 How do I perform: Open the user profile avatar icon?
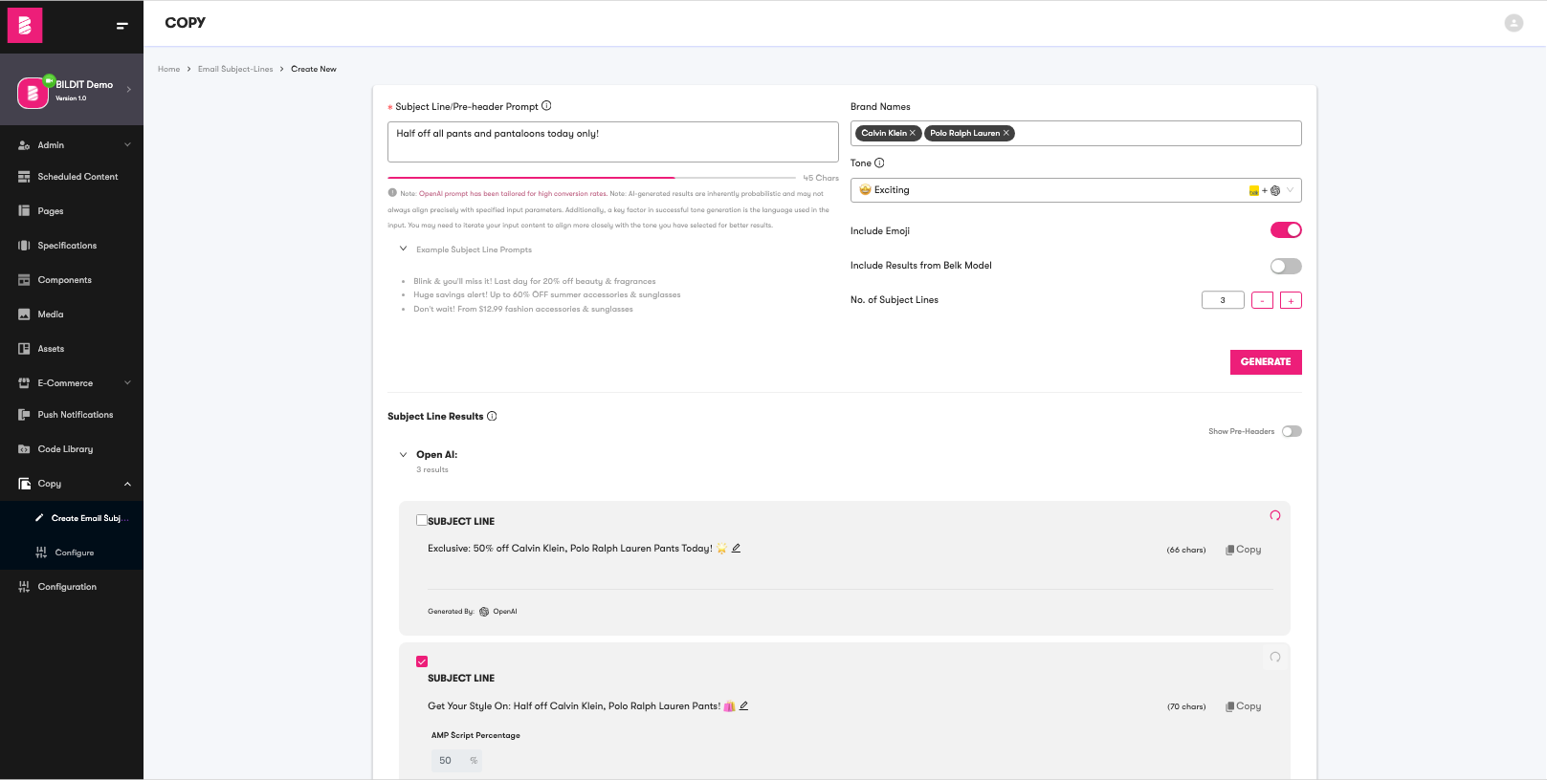tap(1514, 23)
